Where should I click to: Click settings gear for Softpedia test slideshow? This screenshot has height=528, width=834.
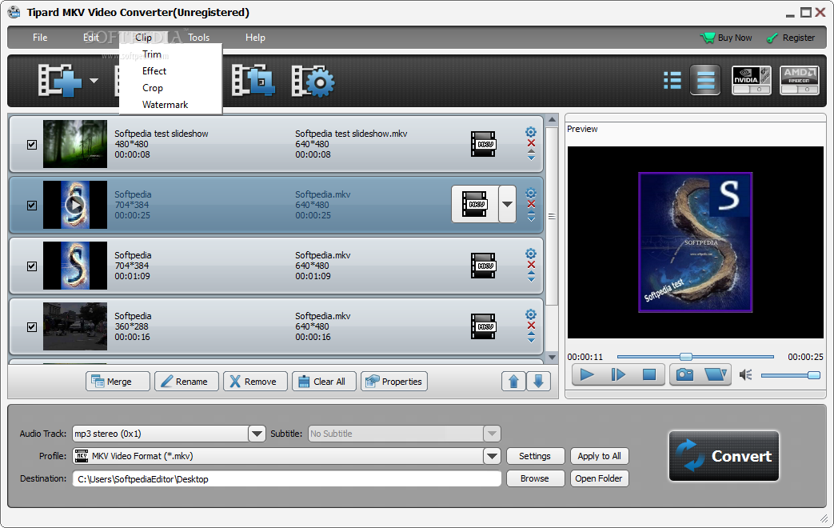[531, 132]
